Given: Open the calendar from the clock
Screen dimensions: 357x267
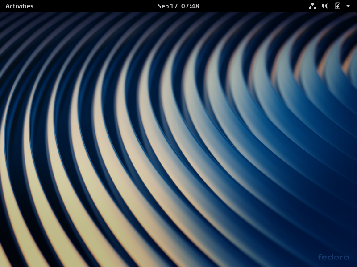Looking at the screenshot, I should point(178,6).
